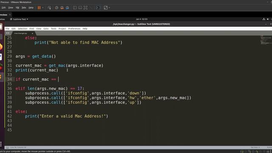Viewport: 272px width, 153px height.
Task: Enter full screen mode via VMware toolbar icon
Action: pos(85,8)
